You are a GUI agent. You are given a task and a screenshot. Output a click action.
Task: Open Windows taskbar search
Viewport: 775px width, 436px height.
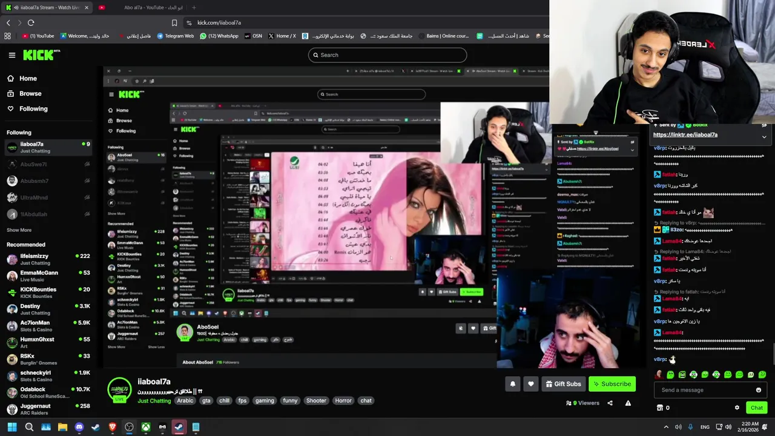29,427
